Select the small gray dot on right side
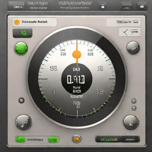 pos(134,101)
